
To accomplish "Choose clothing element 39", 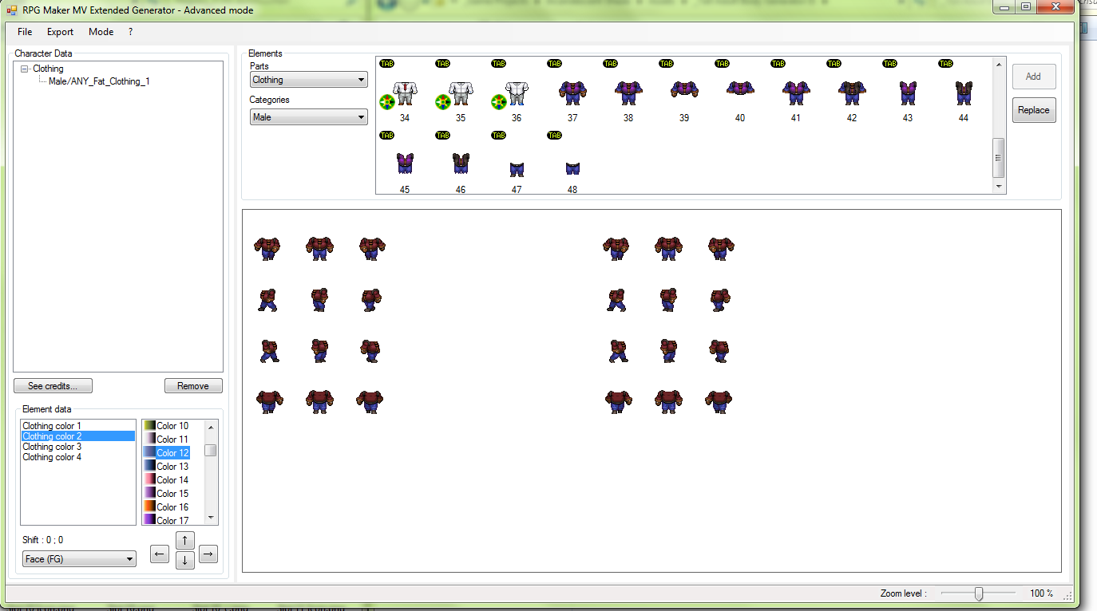I will [x=684, y=90].
